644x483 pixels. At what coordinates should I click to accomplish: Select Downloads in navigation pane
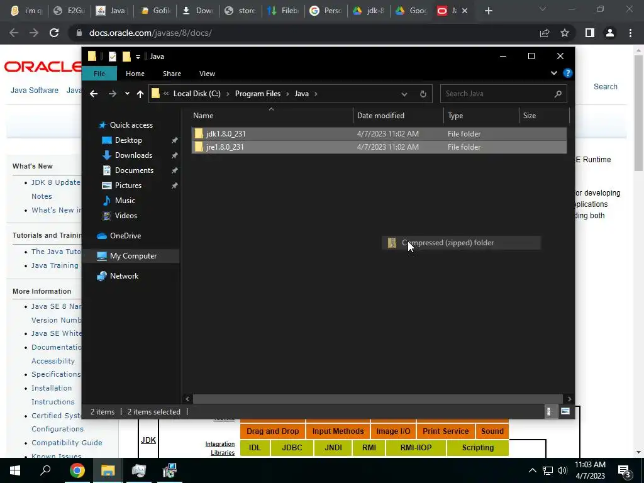(133, 155)
